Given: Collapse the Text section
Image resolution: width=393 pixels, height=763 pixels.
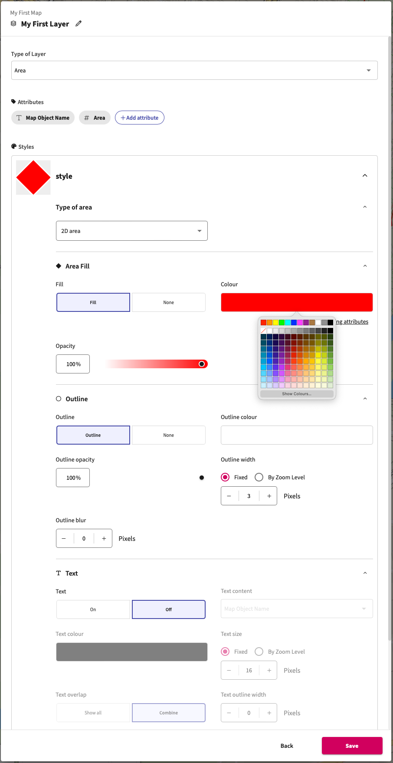Looking at the screenshot, I should tap(365, 573).
